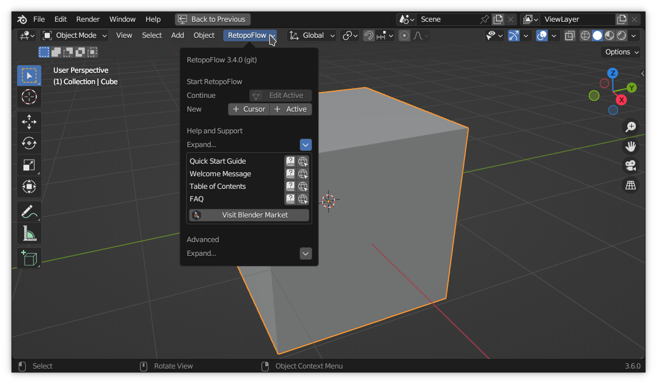Screen dimensions: 657x384
Task: Click Back to Previous button
Action: (213, 19)
